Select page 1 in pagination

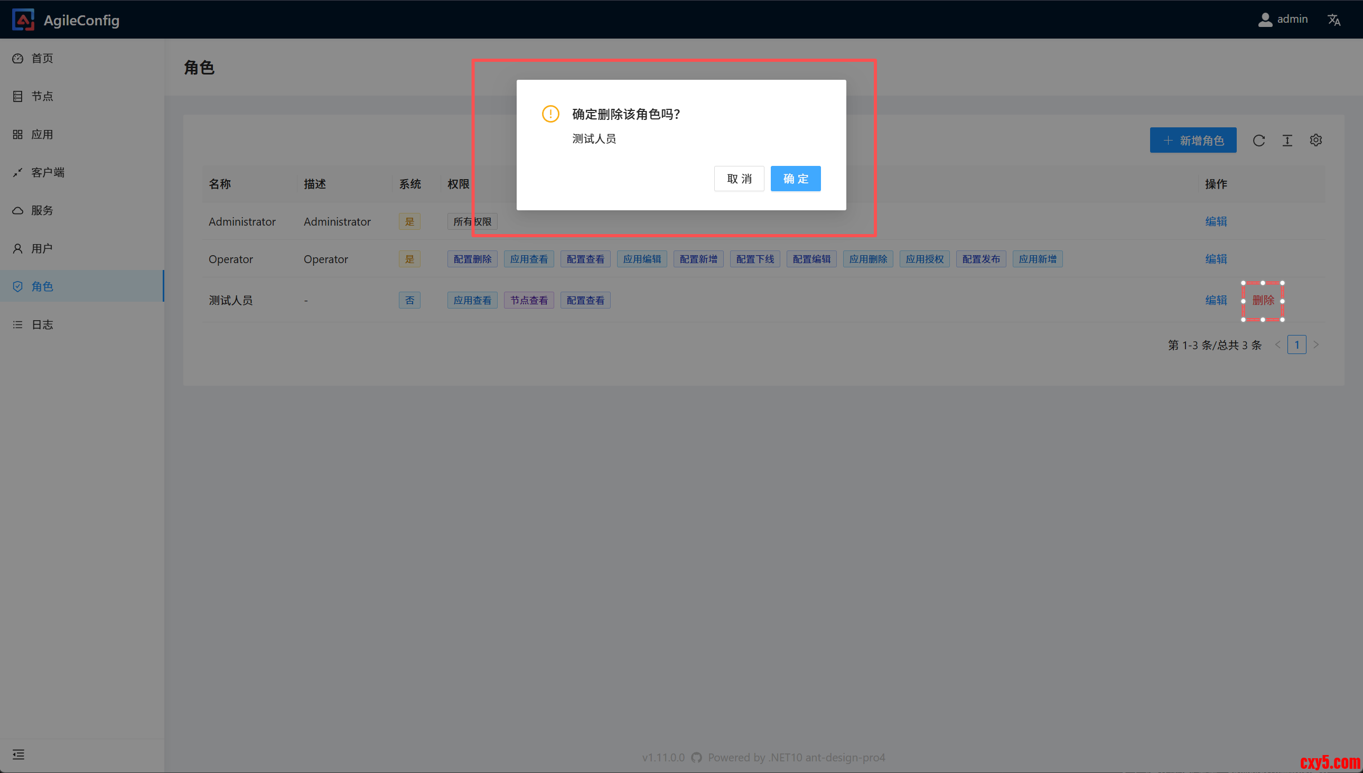pyautogui.click(x=1296, y=344)
